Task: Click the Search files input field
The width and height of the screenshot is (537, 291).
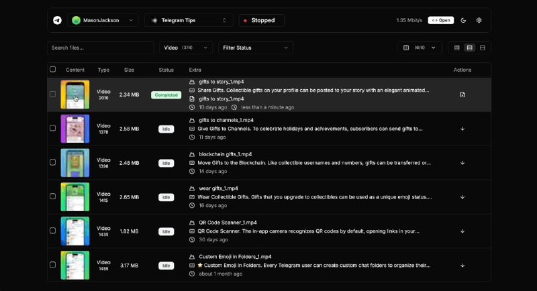Action: point(101,48)
